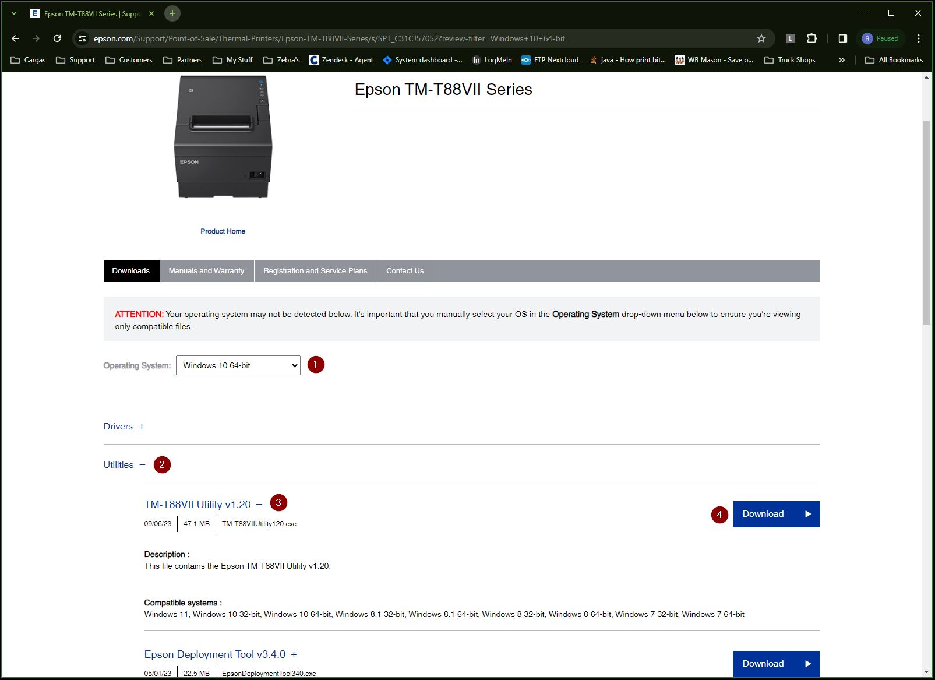This screenshot has width=935, height=680.
Task: Open LogMeIn bookmark
Action: coord(492,60)
